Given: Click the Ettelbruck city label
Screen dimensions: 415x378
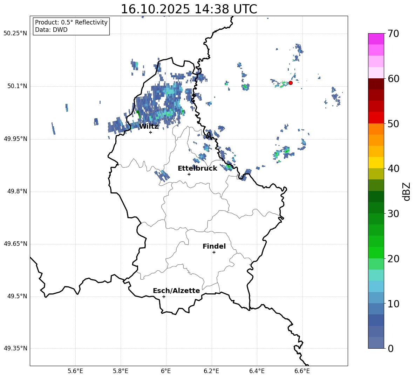Looking at the screenshot, I should tap(197, 169).
